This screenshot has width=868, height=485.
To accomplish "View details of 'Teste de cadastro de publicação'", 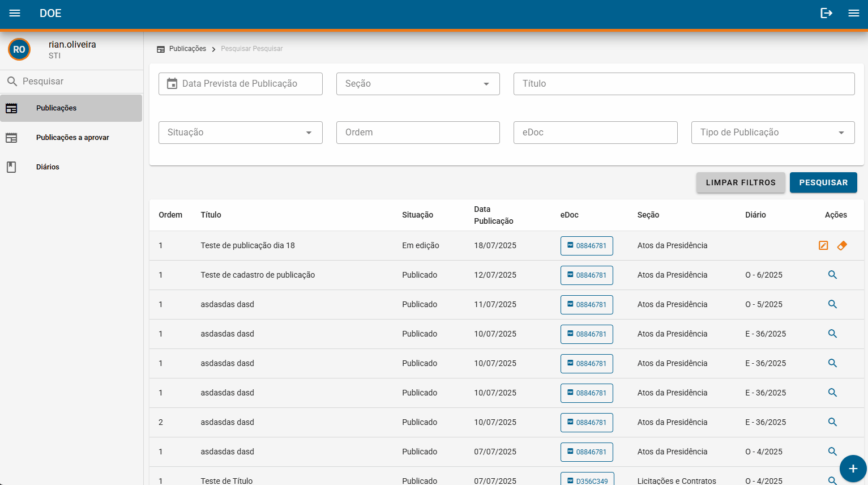I will pyautogui.click(x=832, y=275).
